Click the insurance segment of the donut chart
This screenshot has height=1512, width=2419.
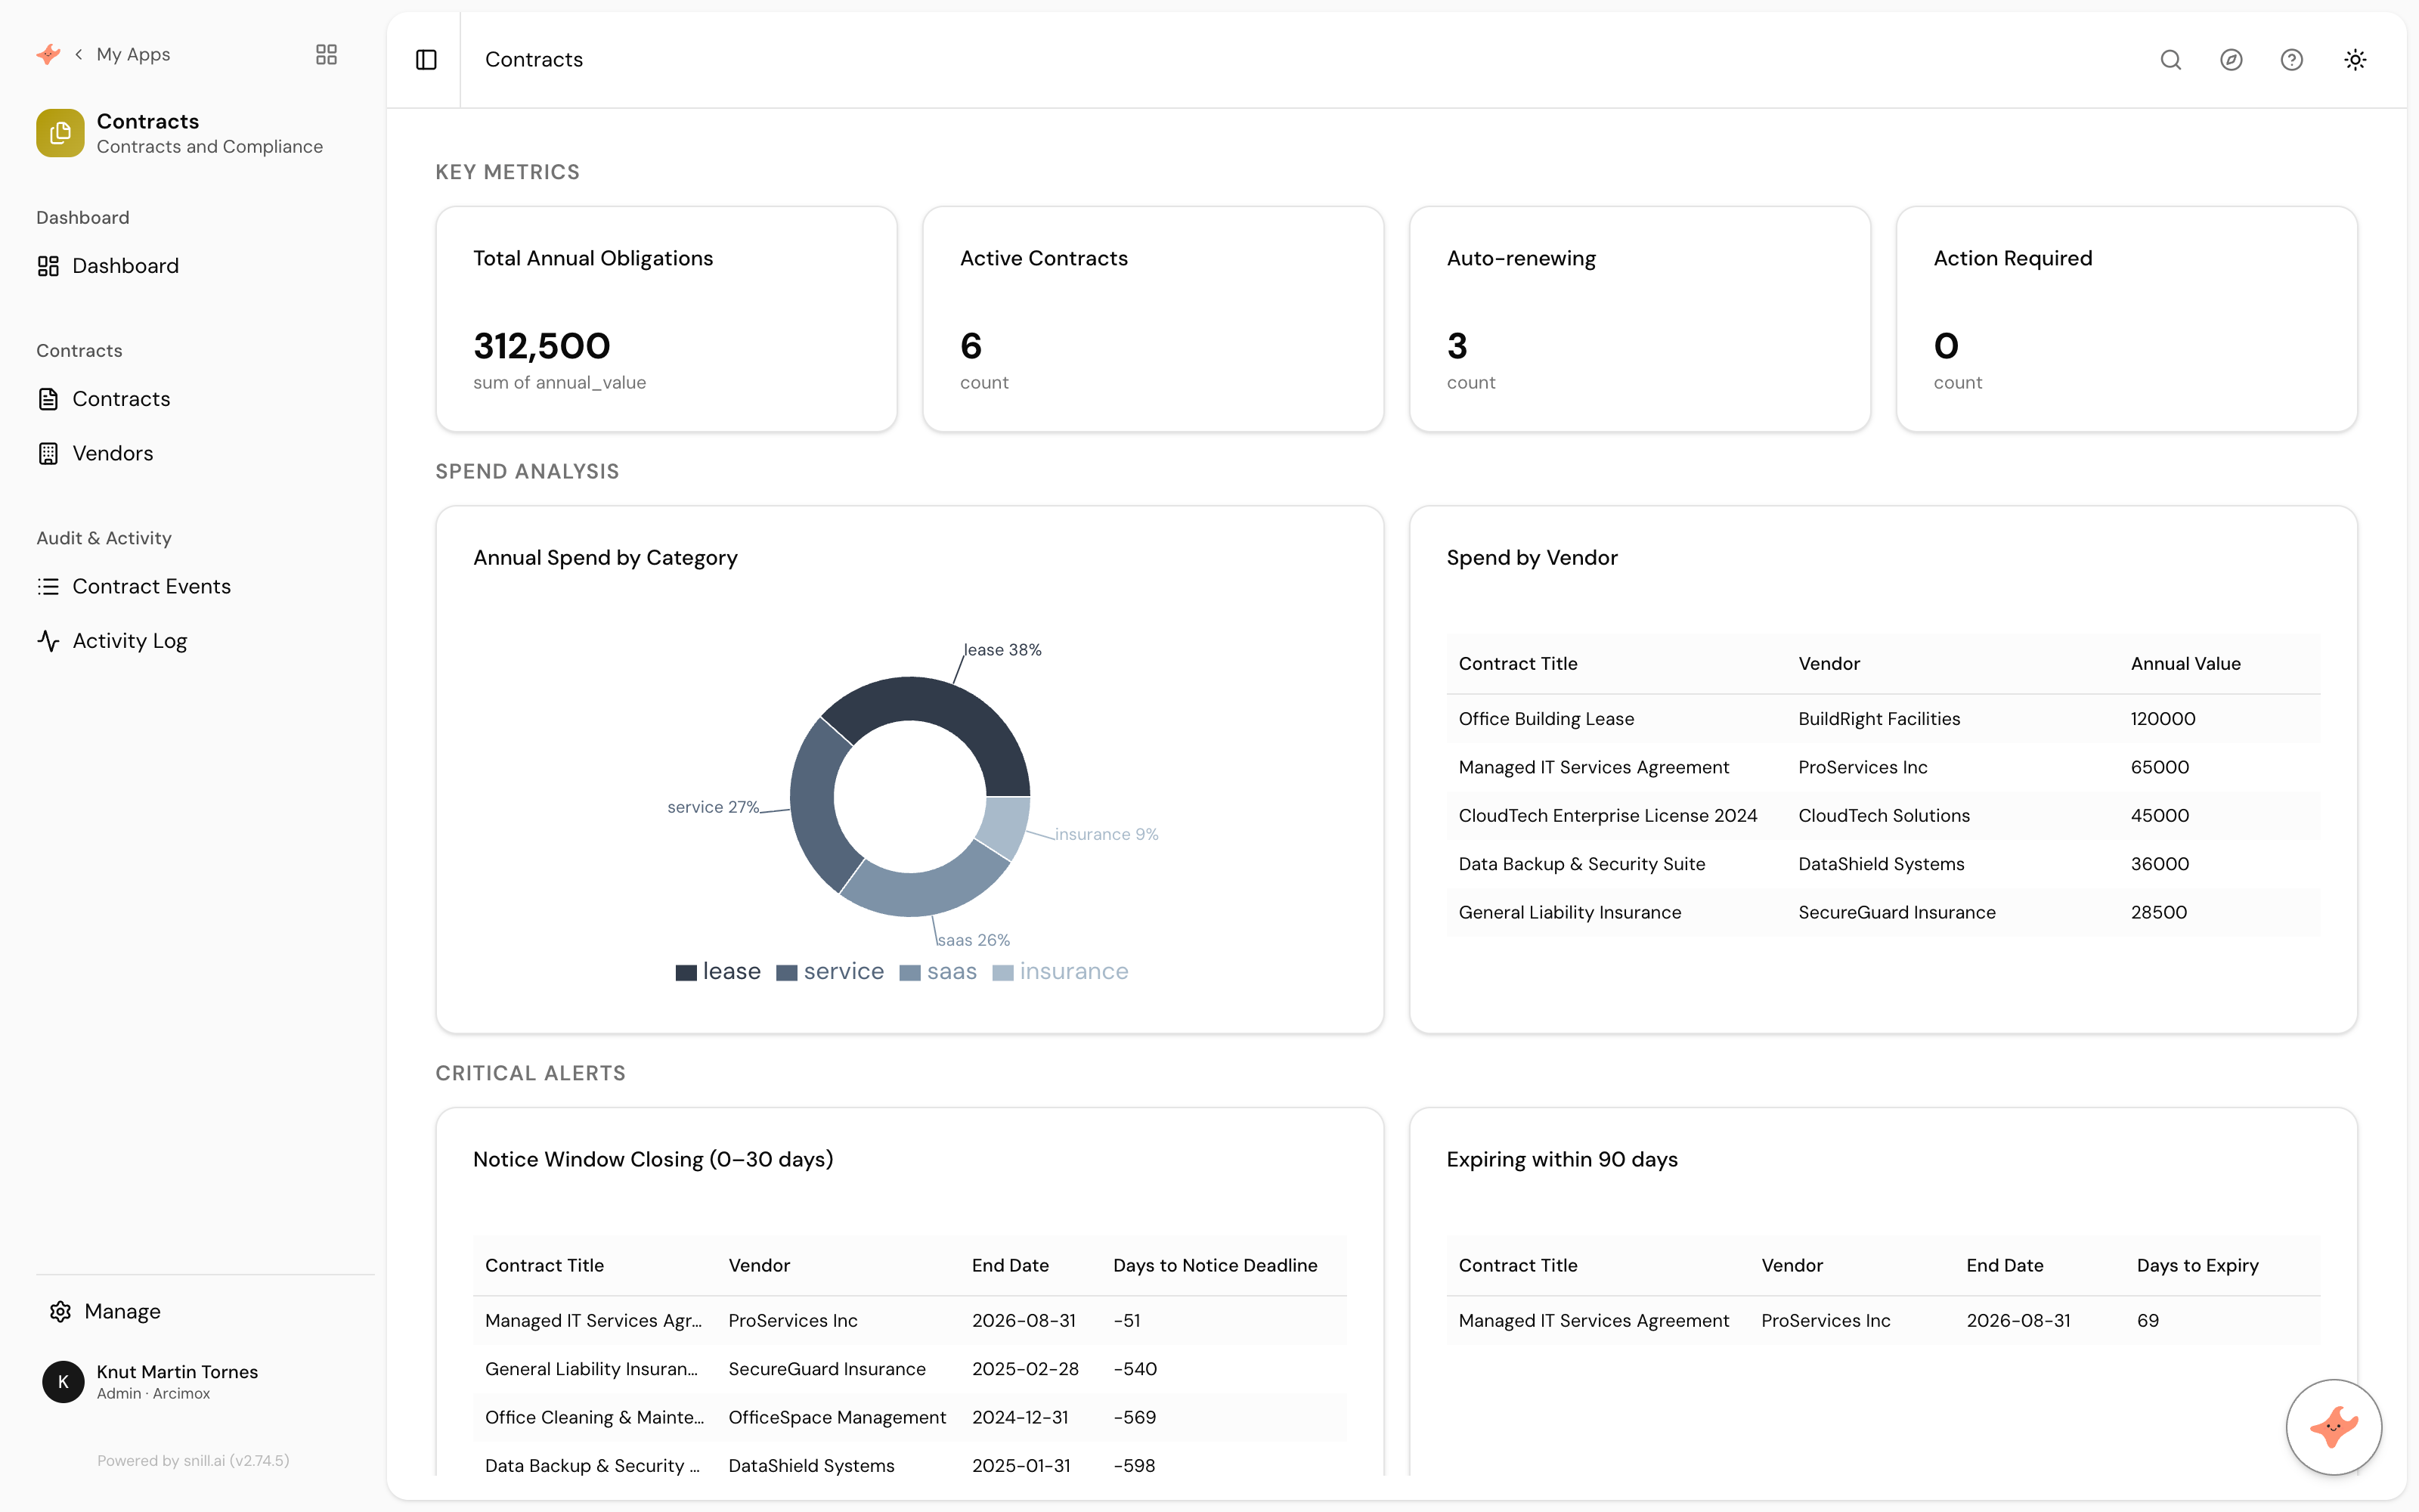1005,826
